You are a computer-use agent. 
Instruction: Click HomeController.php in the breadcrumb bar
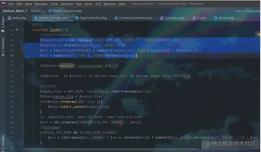[67, 11]
